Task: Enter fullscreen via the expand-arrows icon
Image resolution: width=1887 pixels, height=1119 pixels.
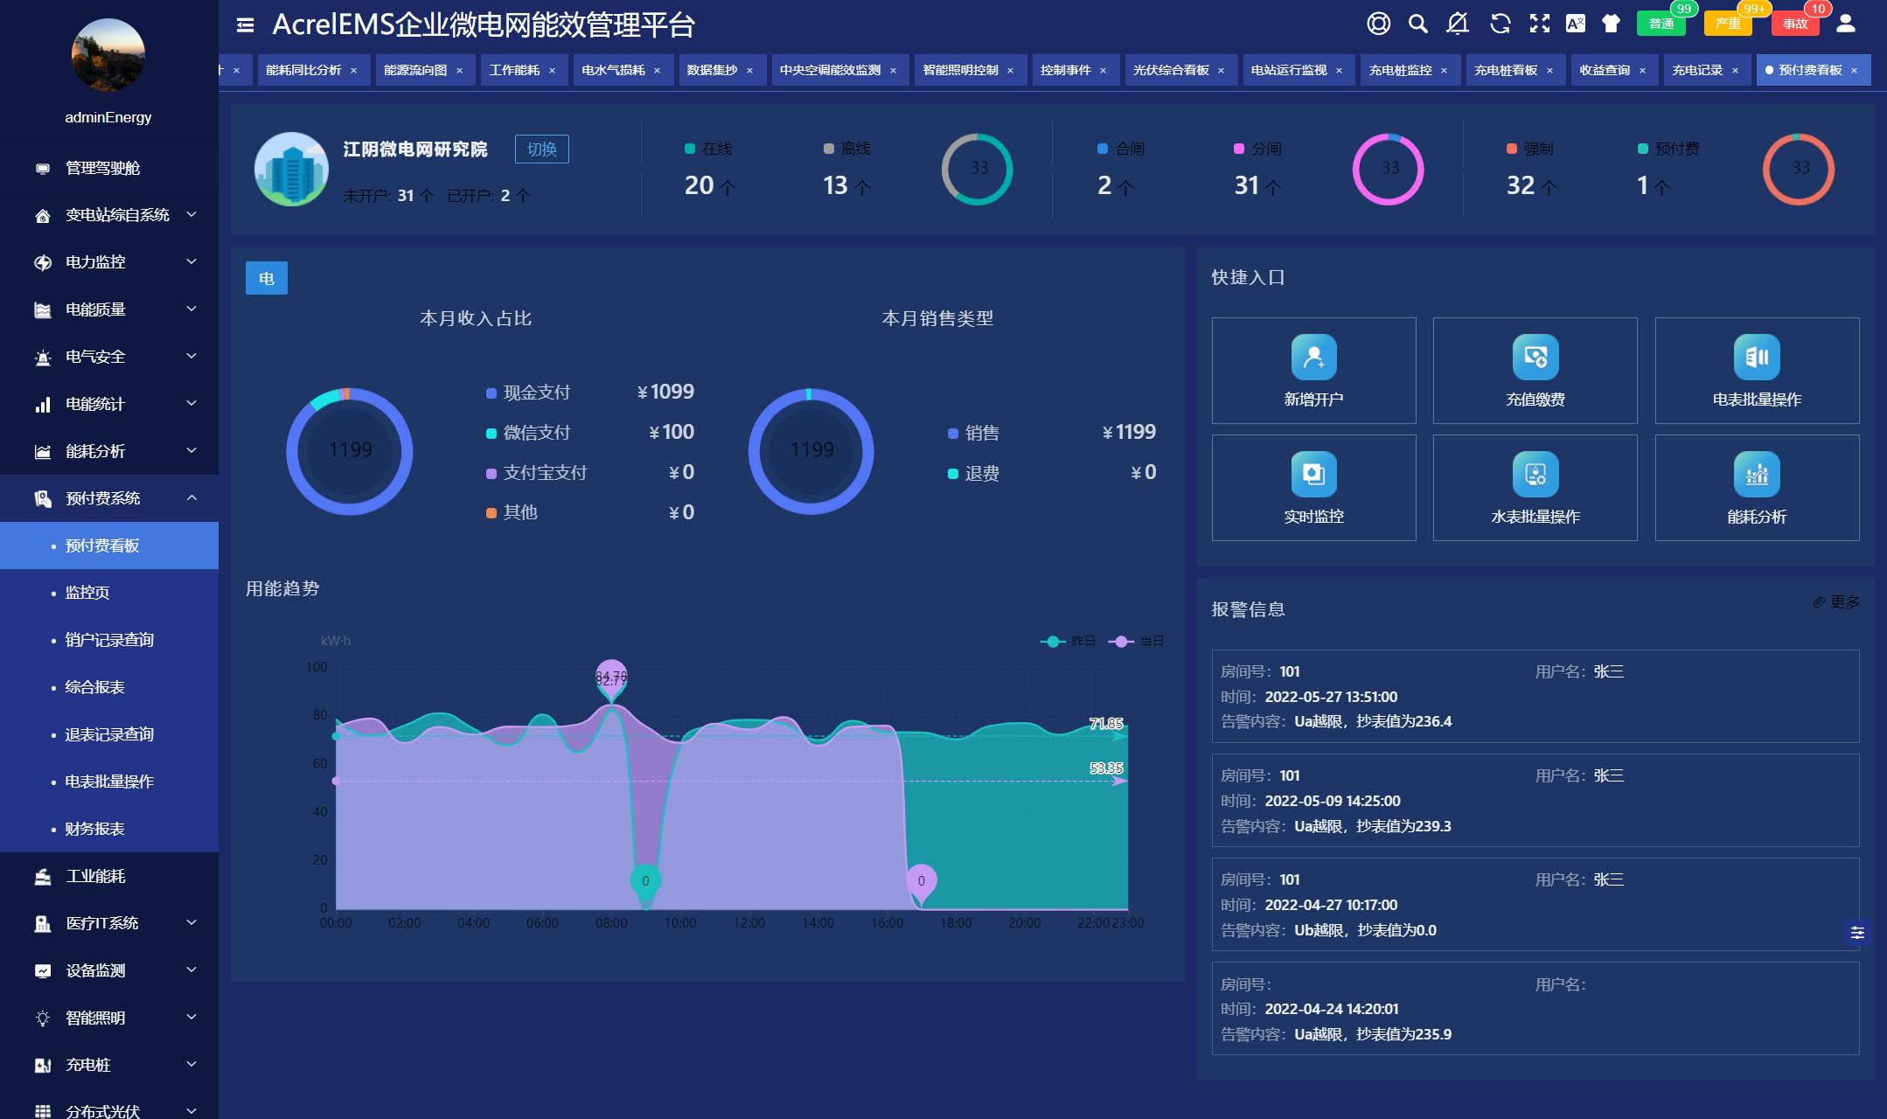Action: click(x=1540, y=24)
